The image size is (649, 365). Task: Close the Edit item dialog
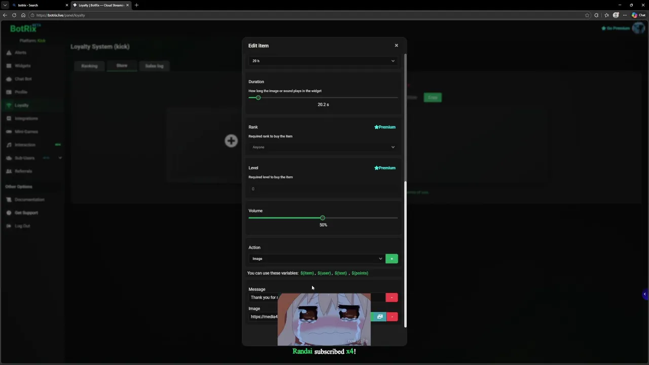[396, 46]
